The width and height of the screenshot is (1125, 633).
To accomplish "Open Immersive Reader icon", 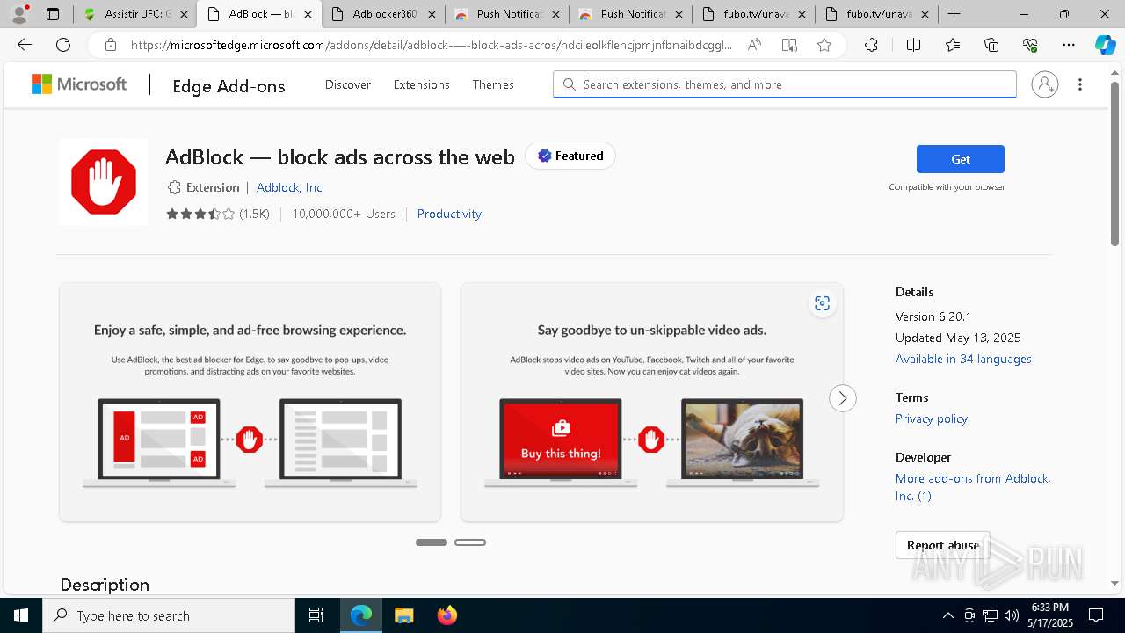I will 789,45.
